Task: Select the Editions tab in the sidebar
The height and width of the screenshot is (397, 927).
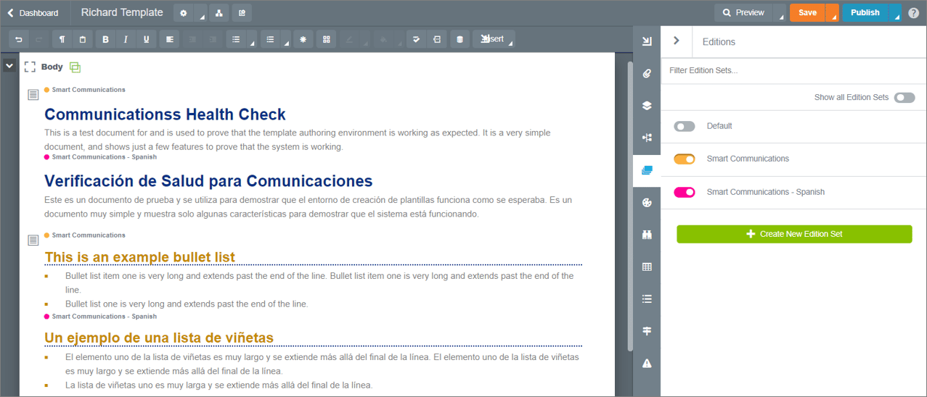Action: (647, 170)
